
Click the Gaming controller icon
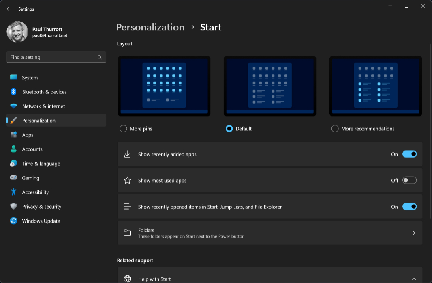pos(13,178)
